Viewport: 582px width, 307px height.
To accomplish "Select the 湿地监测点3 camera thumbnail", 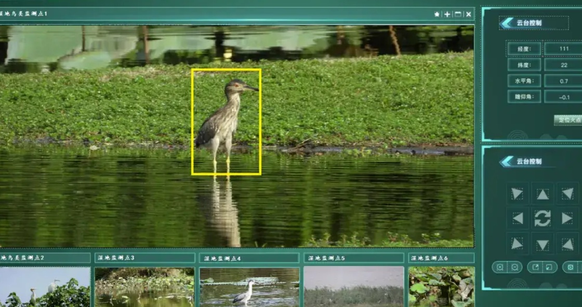I will pyautogui.click(x=144, y=286).
